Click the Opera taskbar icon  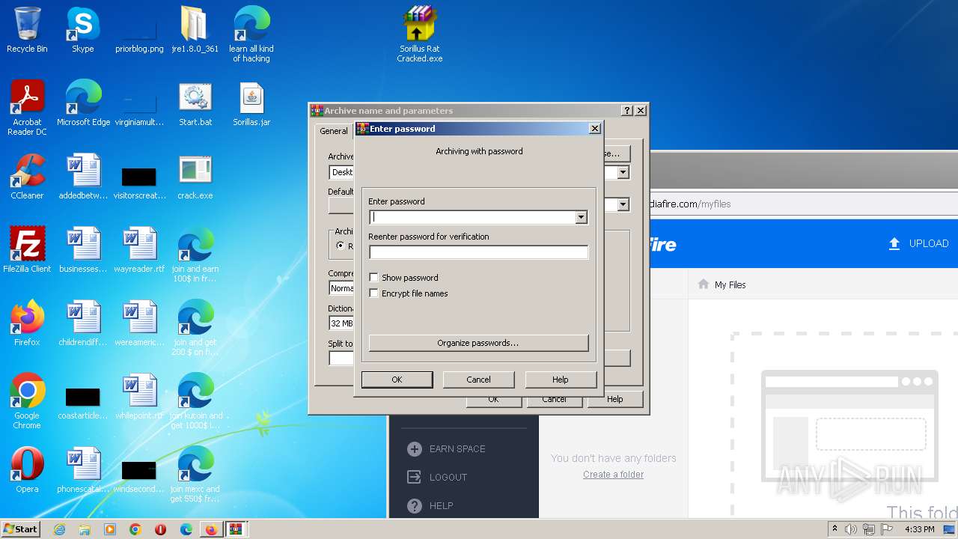pyautogui.click(x=161, y=529)
